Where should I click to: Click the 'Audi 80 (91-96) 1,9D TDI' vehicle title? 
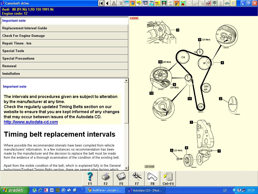(28, 10)
